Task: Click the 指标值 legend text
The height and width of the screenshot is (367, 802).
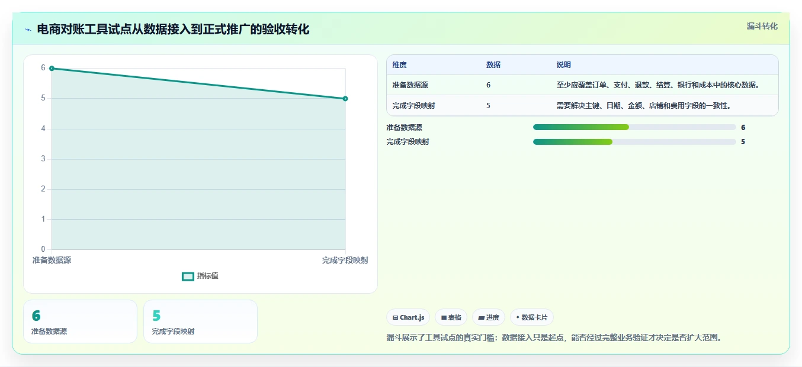Action: point(207,276)
